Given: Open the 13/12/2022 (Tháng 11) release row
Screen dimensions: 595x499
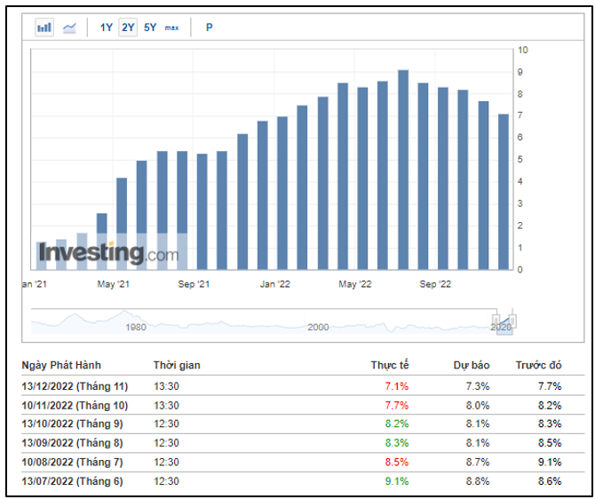Looking at the screenshot, I should (x=75, y=386).
